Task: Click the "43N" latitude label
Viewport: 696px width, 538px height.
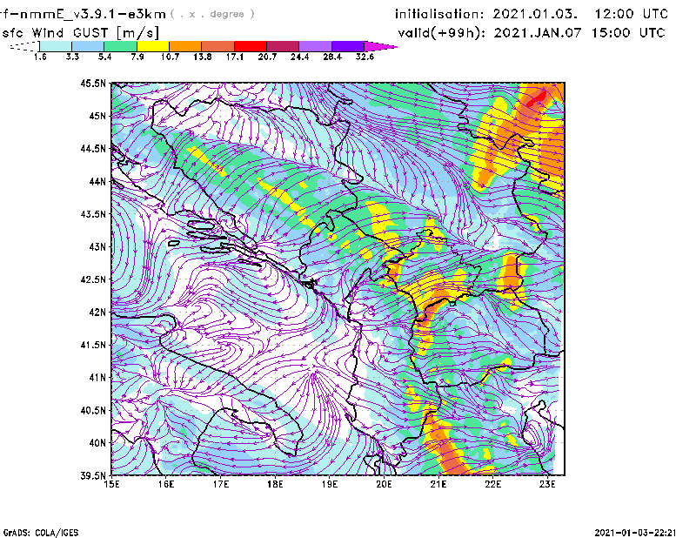Action: pyautogui.click(x=97, y=246)
